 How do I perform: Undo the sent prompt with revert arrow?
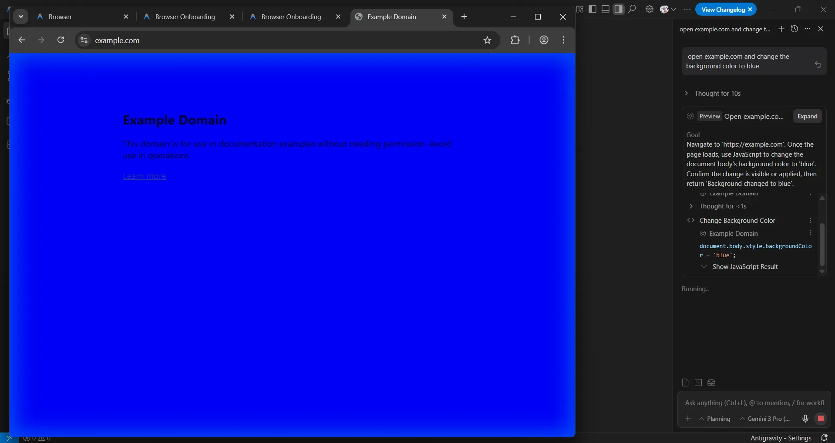(x=818, y=64)
